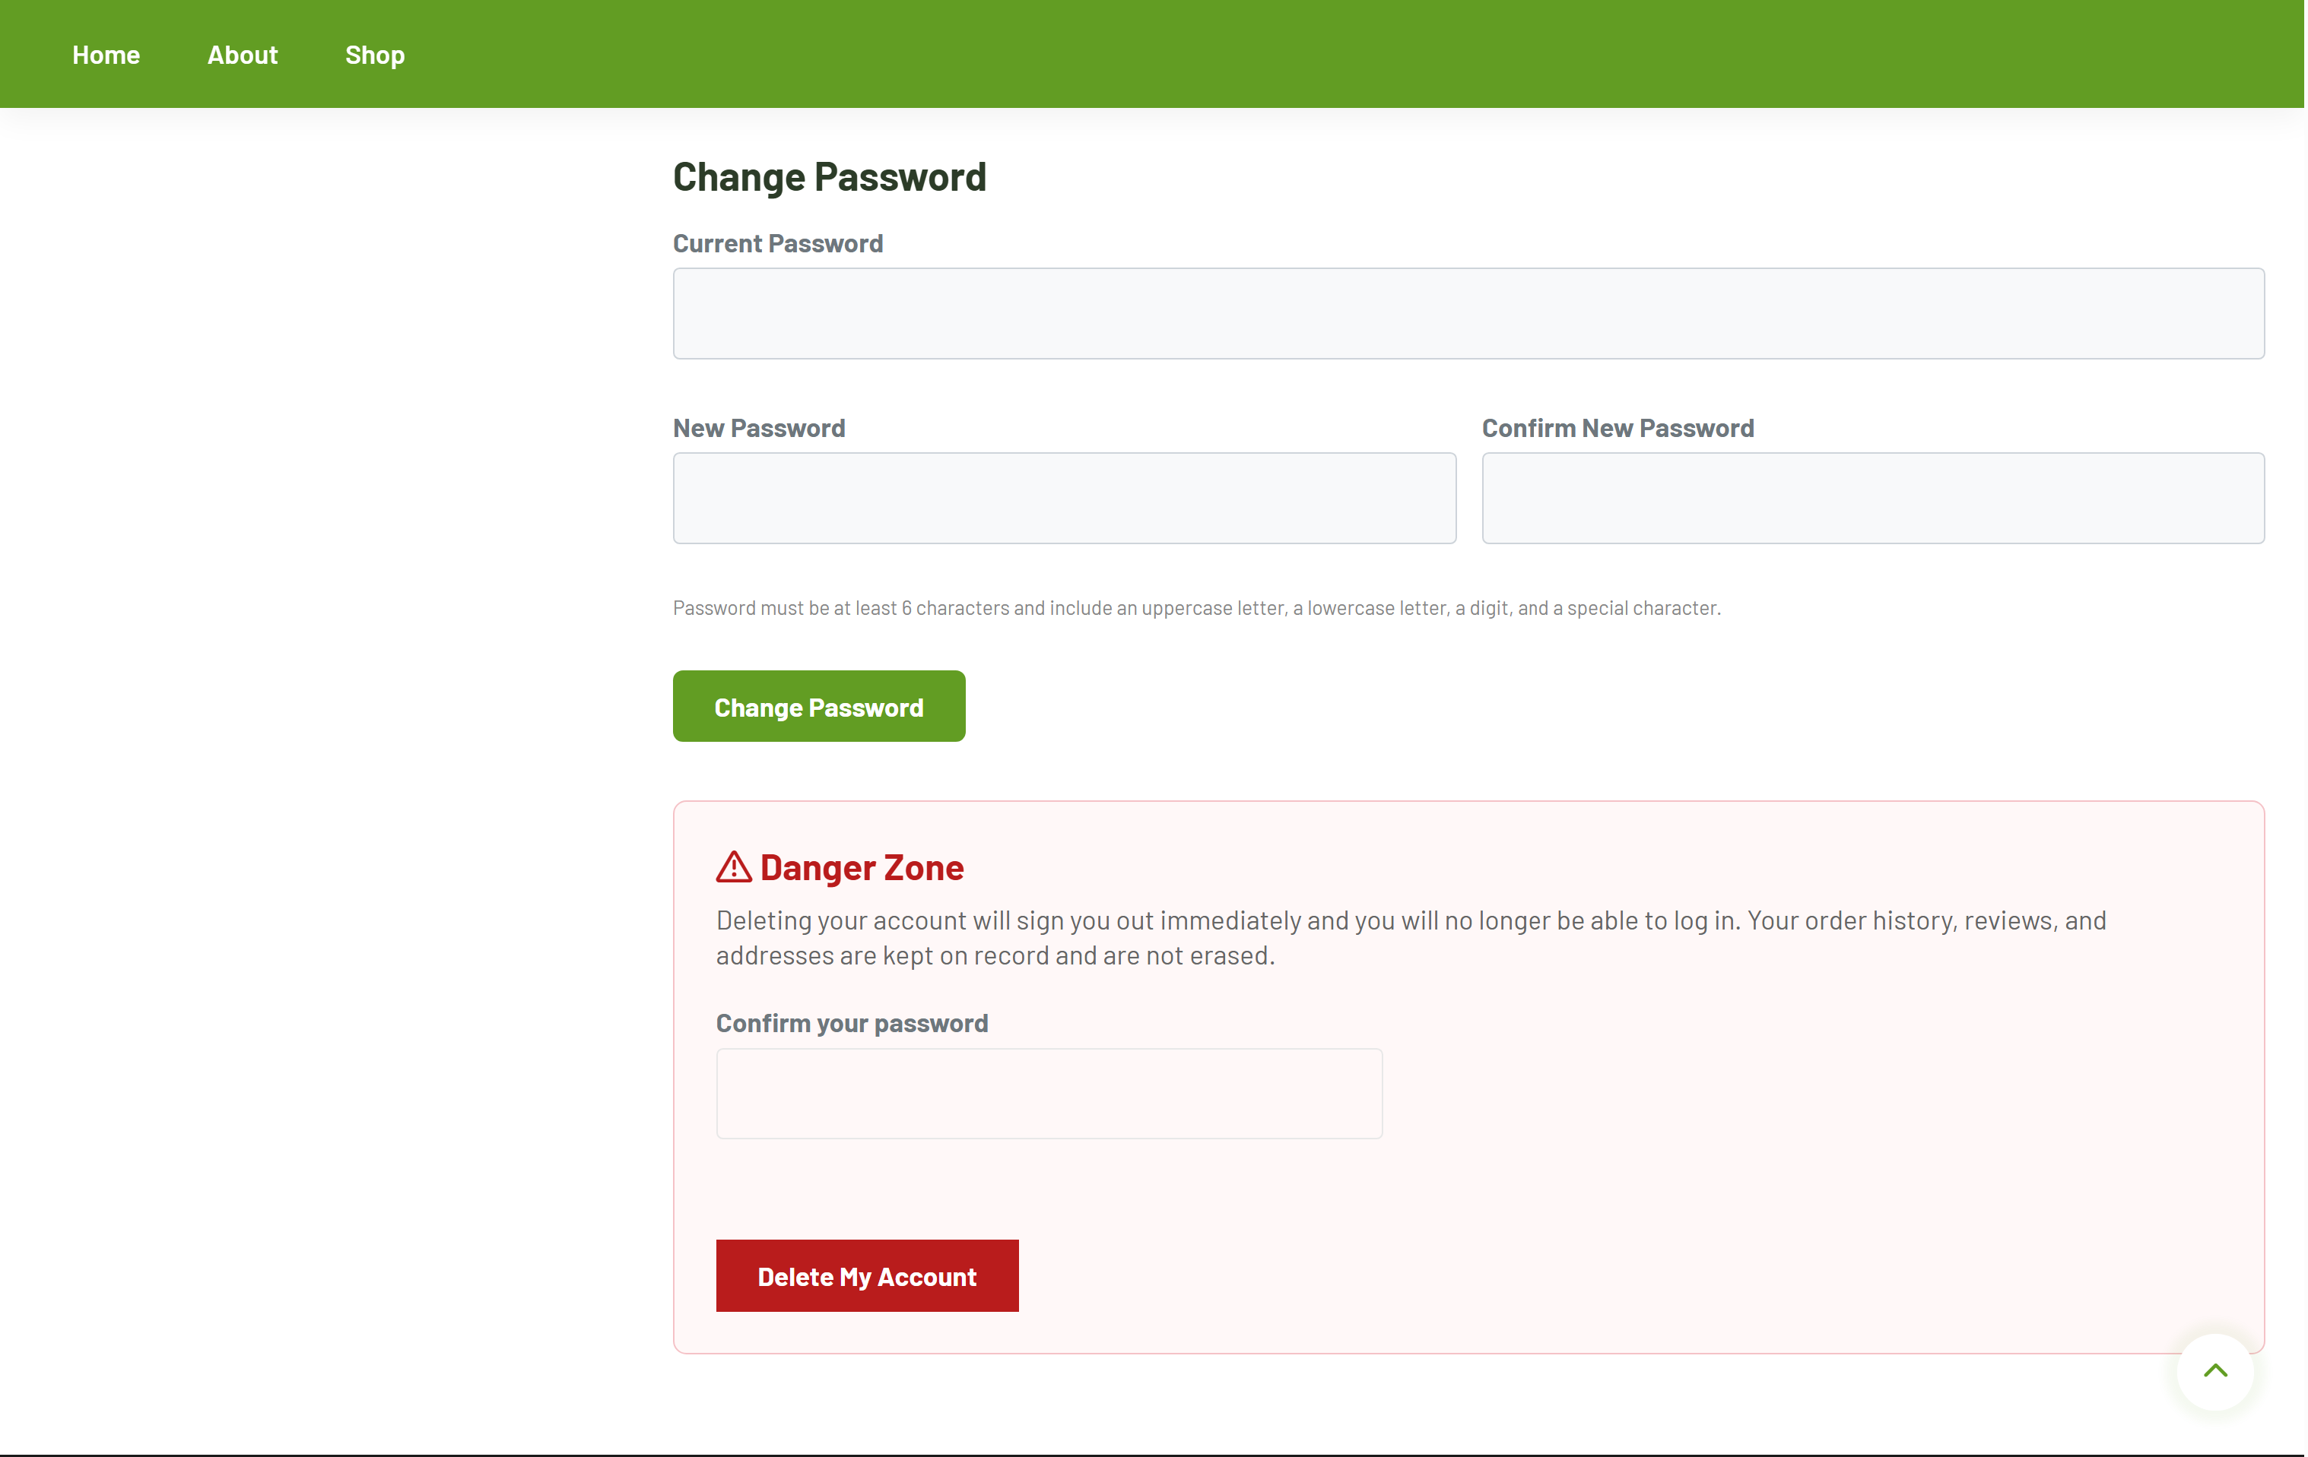
Task: Open the Shop menu item
Action: (376, 55)
